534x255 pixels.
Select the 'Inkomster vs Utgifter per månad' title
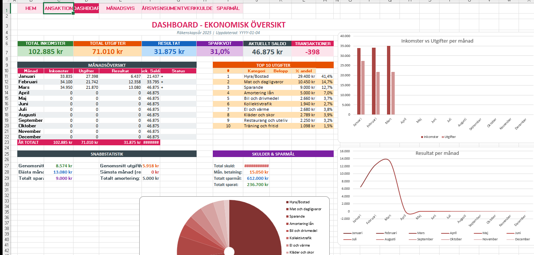(437, 41)
